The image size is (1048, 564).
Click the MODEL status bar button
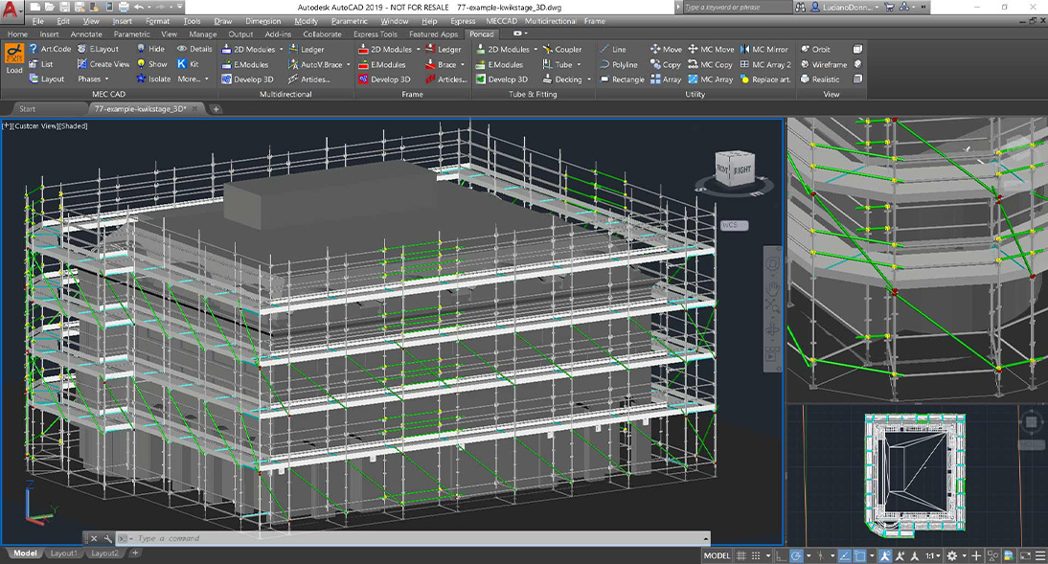[718, 555]
